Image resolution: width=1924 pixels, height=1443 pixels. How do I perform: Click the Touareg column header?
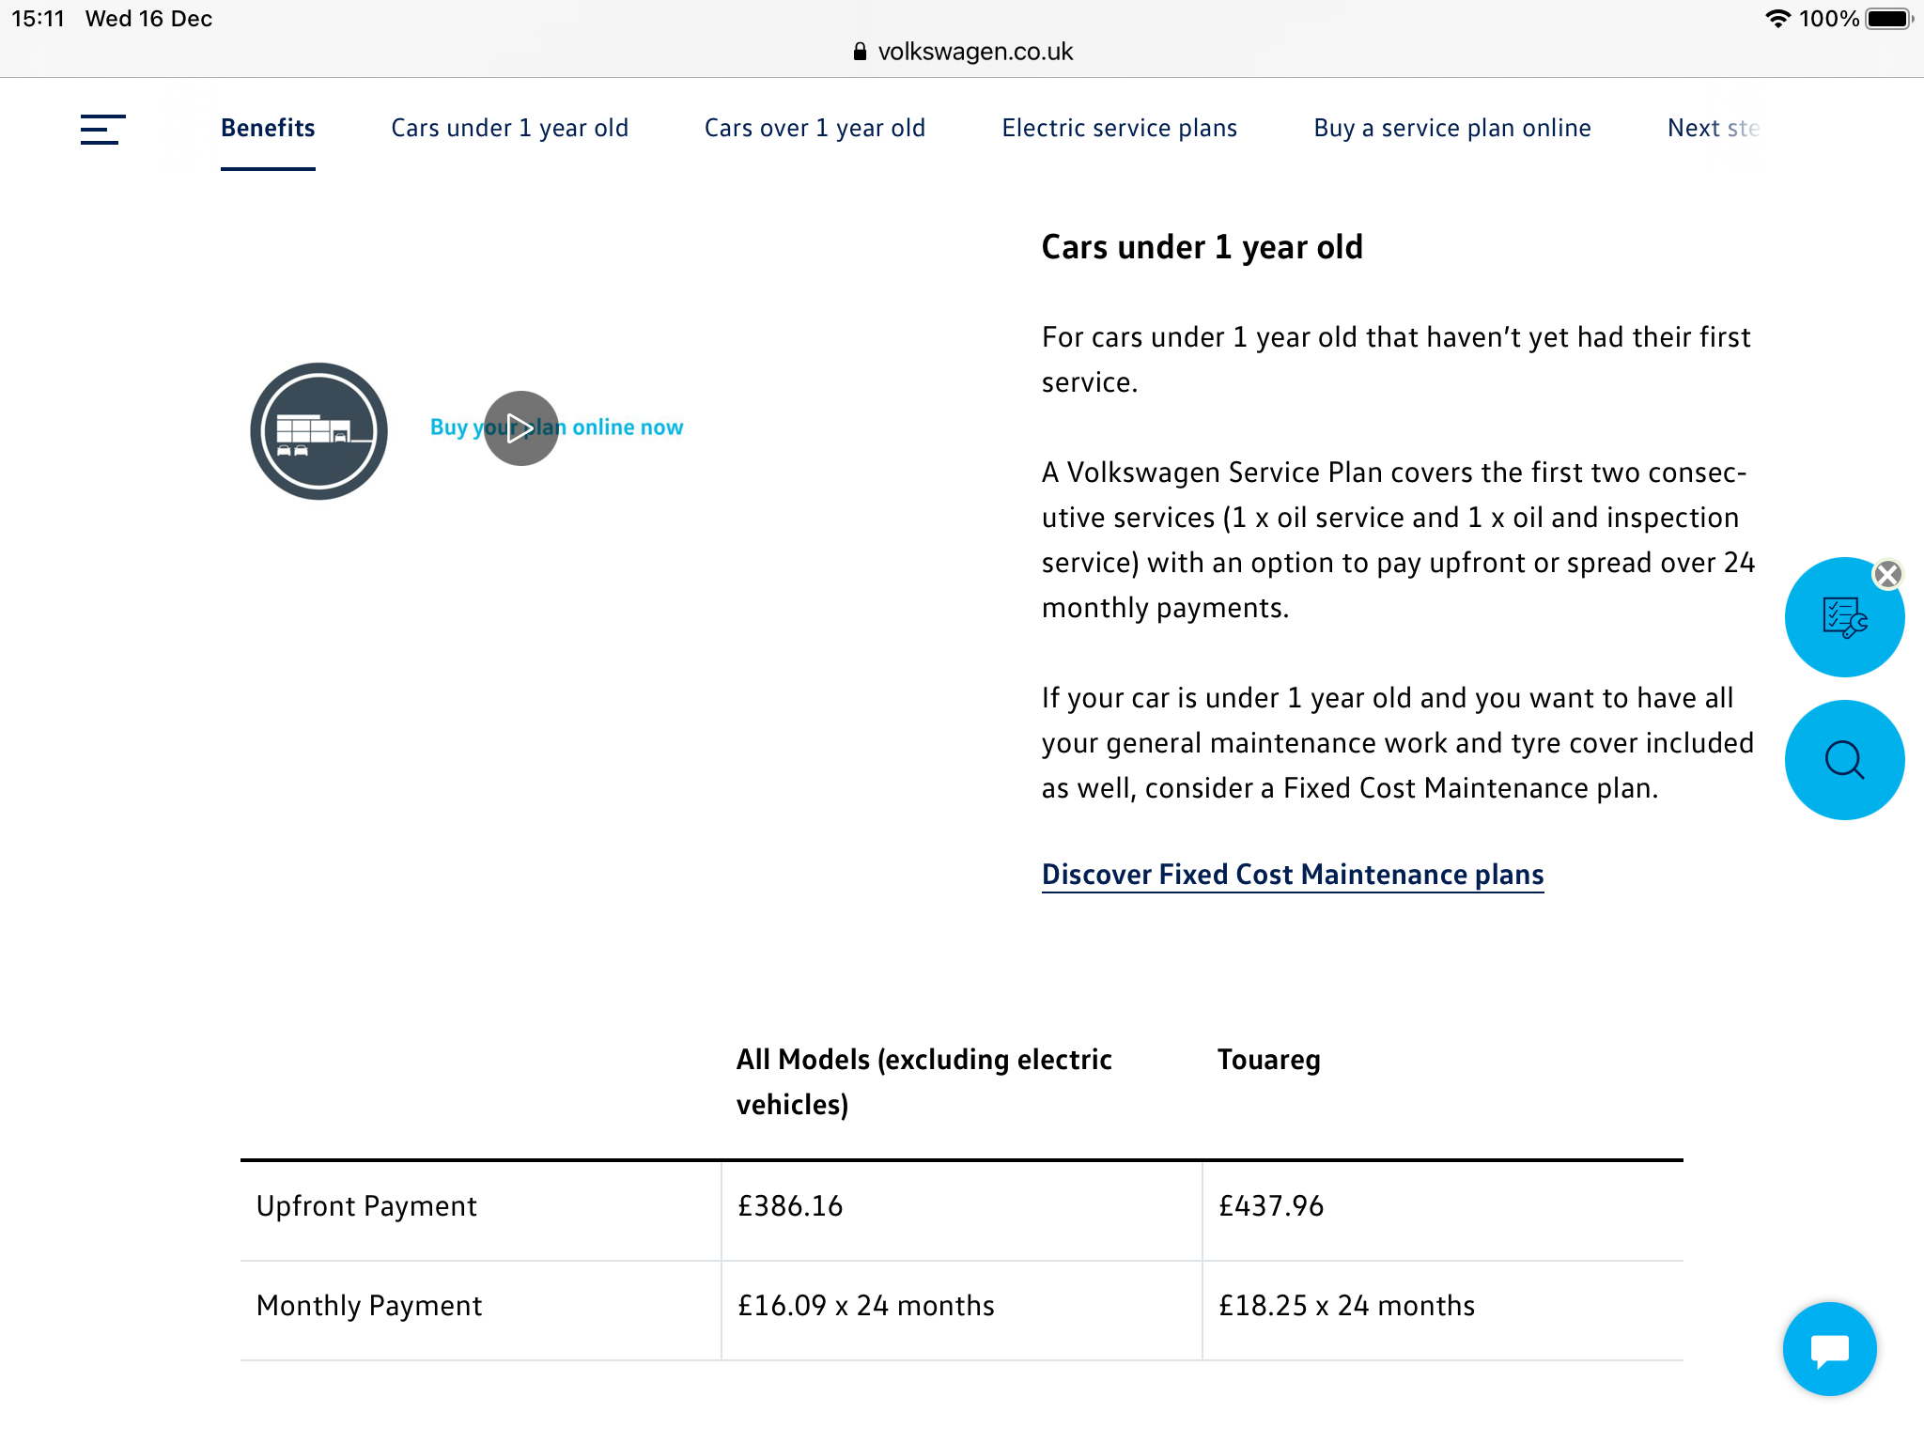[1269, 1060]
